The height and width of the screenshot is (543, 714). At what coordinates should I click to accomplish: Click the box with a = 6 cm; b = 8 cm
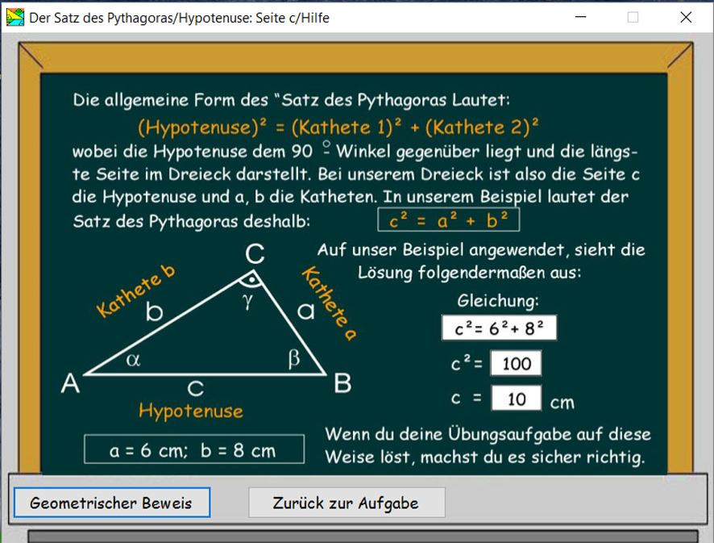pos(193,451)
